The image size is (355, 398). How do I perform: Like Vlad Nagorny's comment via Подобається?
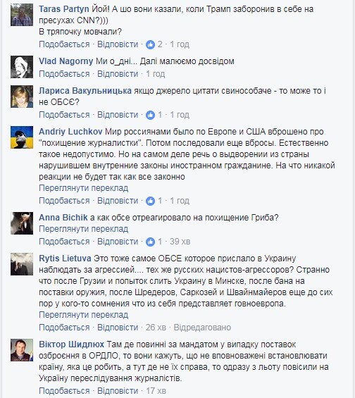(64, 74)
